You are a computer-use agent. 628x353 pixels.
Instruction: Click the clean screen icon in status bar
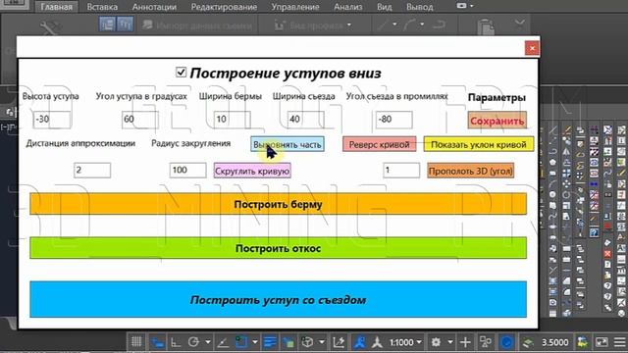(x=602, y=342)
